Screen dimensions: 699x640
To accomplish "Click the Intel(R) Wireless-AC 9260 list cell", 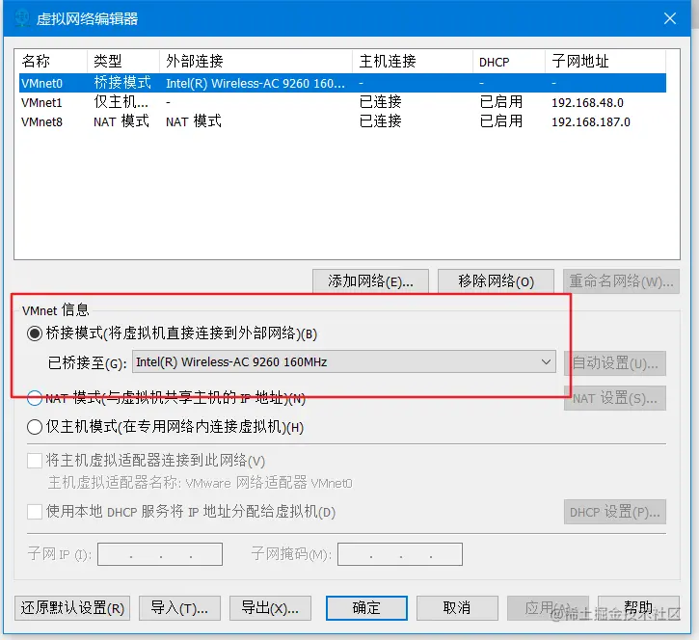I will click(x=255, y=83).
